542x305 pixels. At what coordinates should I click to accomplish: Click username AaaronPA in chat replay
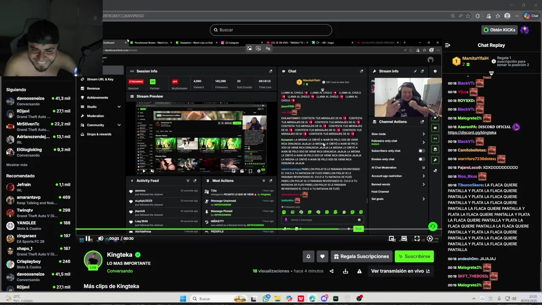467,127
